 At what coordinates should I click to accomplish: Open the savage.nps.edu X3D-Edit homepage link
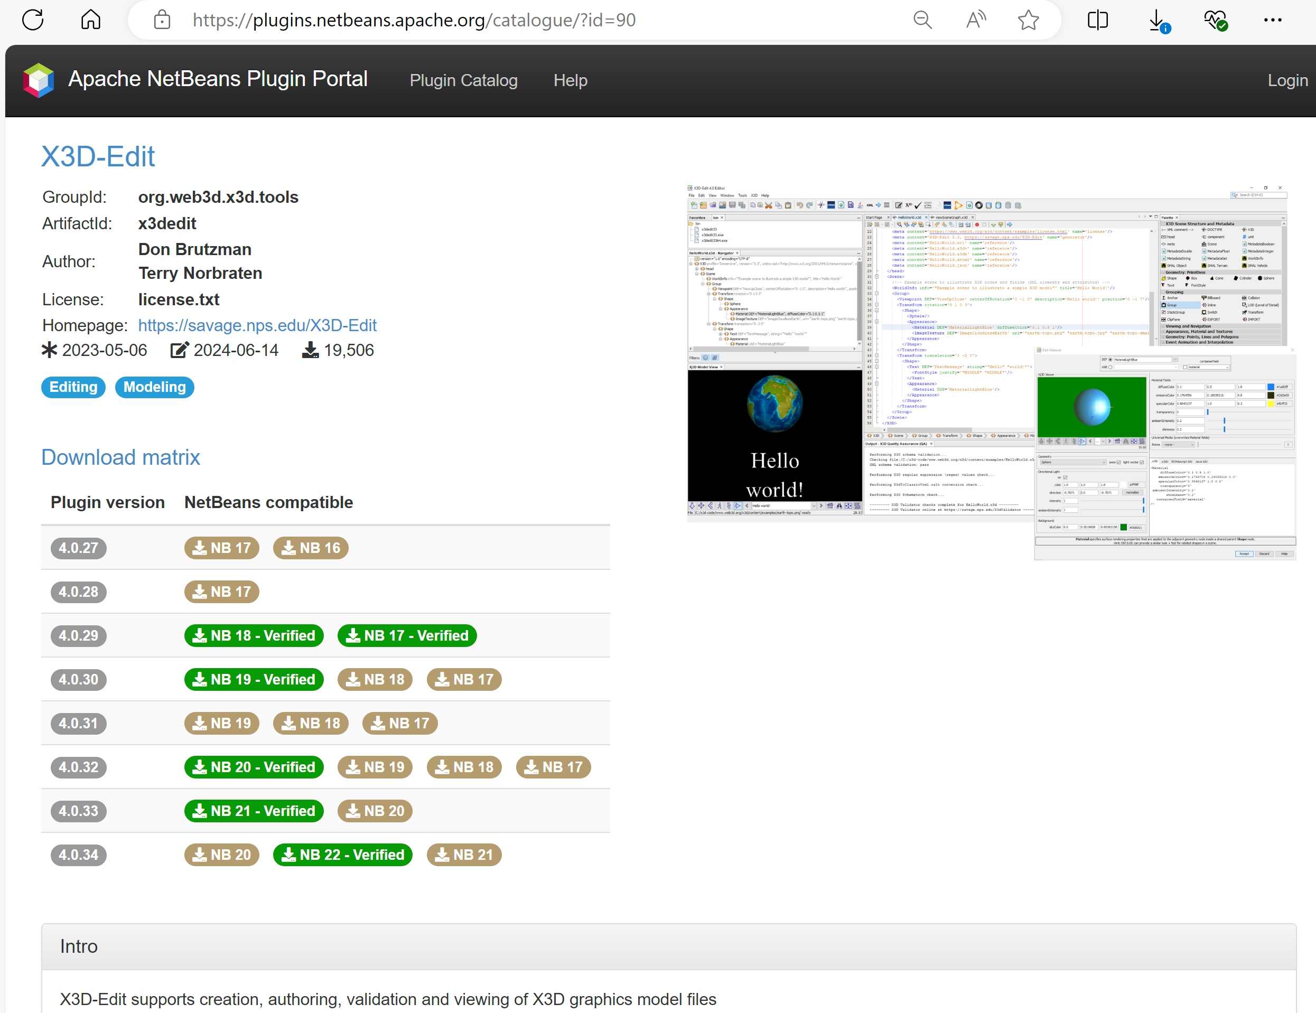[257, 325]
